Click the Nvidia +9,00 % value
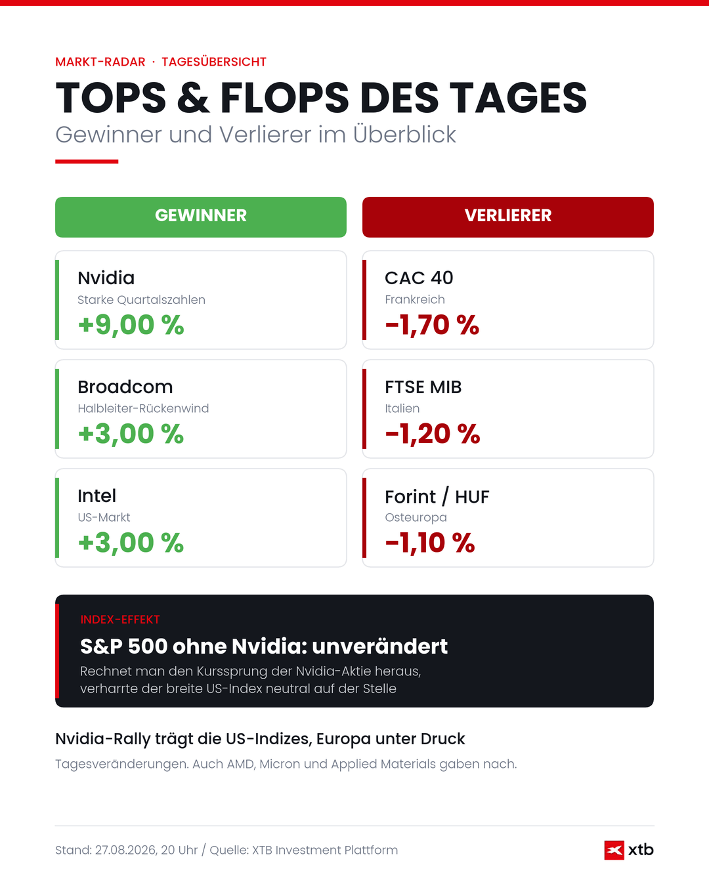This screenshot has height=886, width=709. click(x=131, y=325)
